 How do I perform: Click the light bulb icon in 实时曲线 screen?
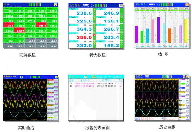pyautogui.click(x=56, y=77)
